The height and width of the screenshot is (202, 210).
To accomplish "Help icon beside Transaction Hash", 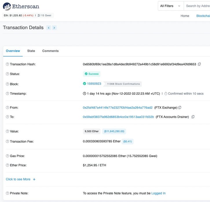I will click(7, 64).
